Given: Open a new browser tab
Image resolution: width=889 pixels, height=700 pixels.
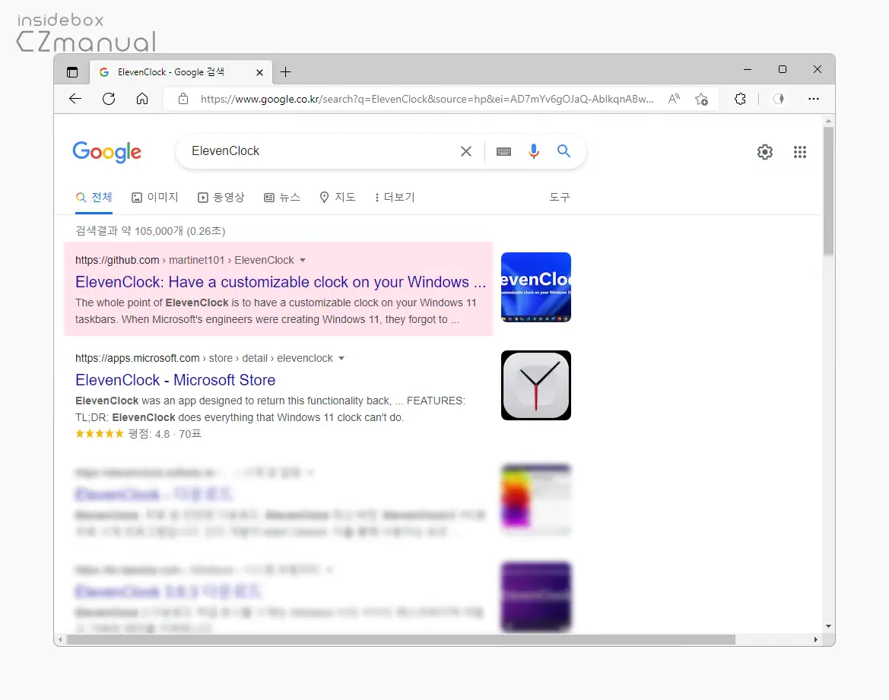Looking at the screenshot, I should click(286, 72).
